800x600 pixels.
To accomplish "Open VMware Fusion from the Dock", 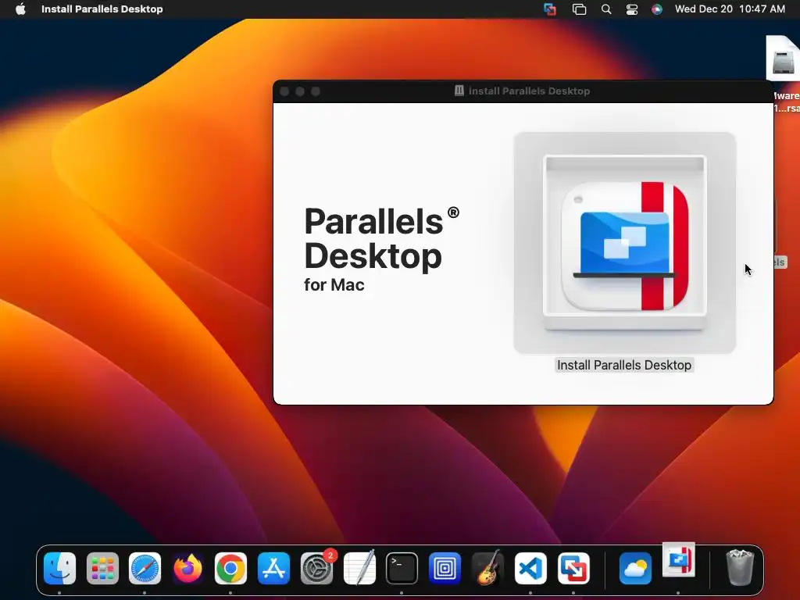I will point(573,568).
